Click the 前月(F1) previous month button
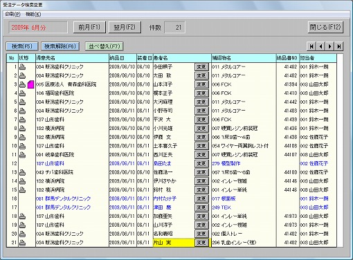Image resolution: width=353 pixels, height=260 pixels. (x=89, y=27)
